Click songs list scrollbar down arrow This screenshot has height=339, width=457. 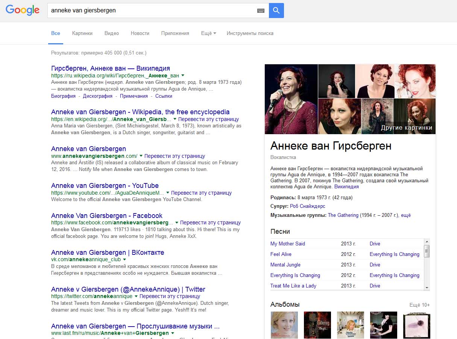click(x=427, y=288)
